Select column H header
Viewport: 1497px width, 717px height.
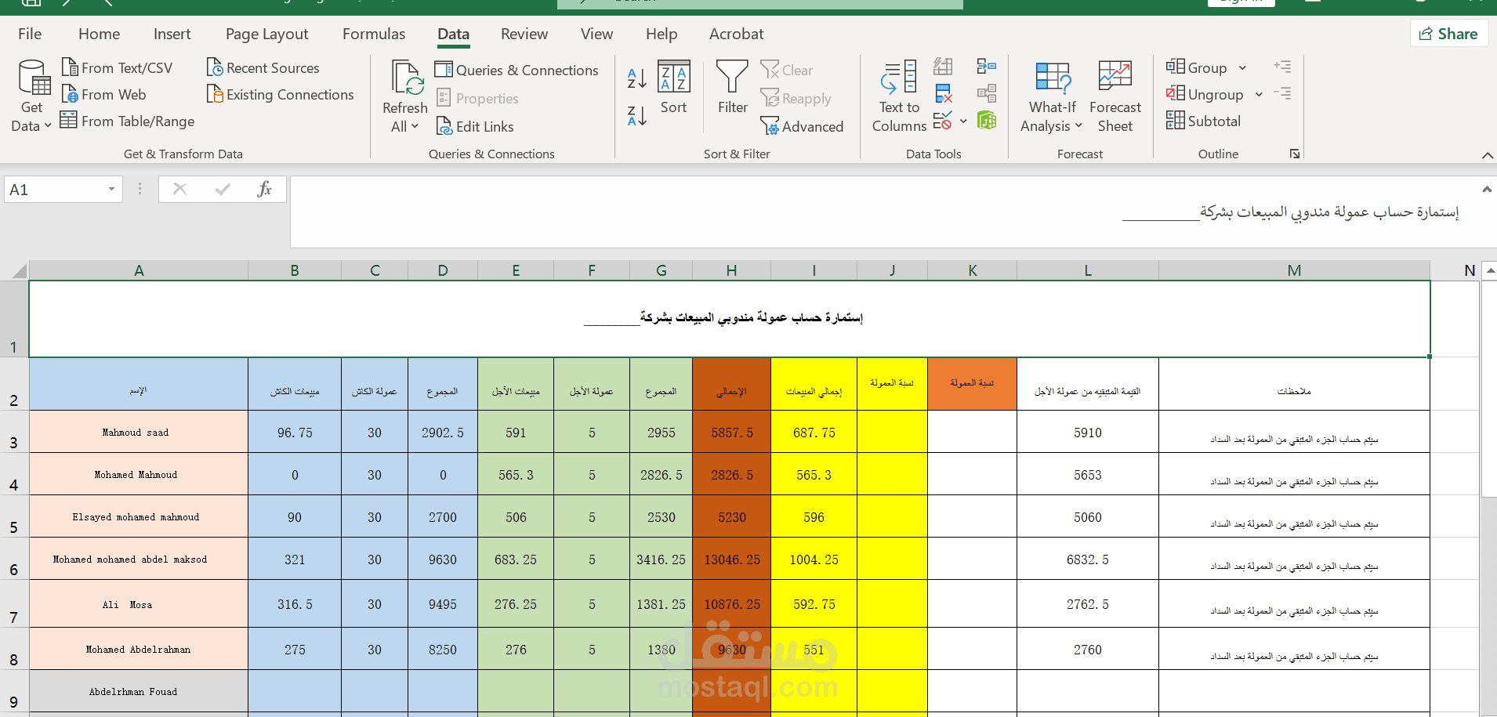[731, 270]
